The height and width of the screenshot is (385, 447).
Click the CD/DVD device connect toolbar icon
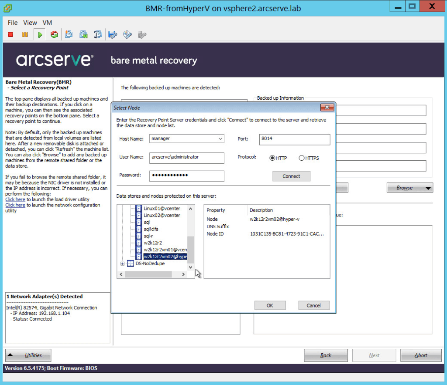tap(127, 35)
